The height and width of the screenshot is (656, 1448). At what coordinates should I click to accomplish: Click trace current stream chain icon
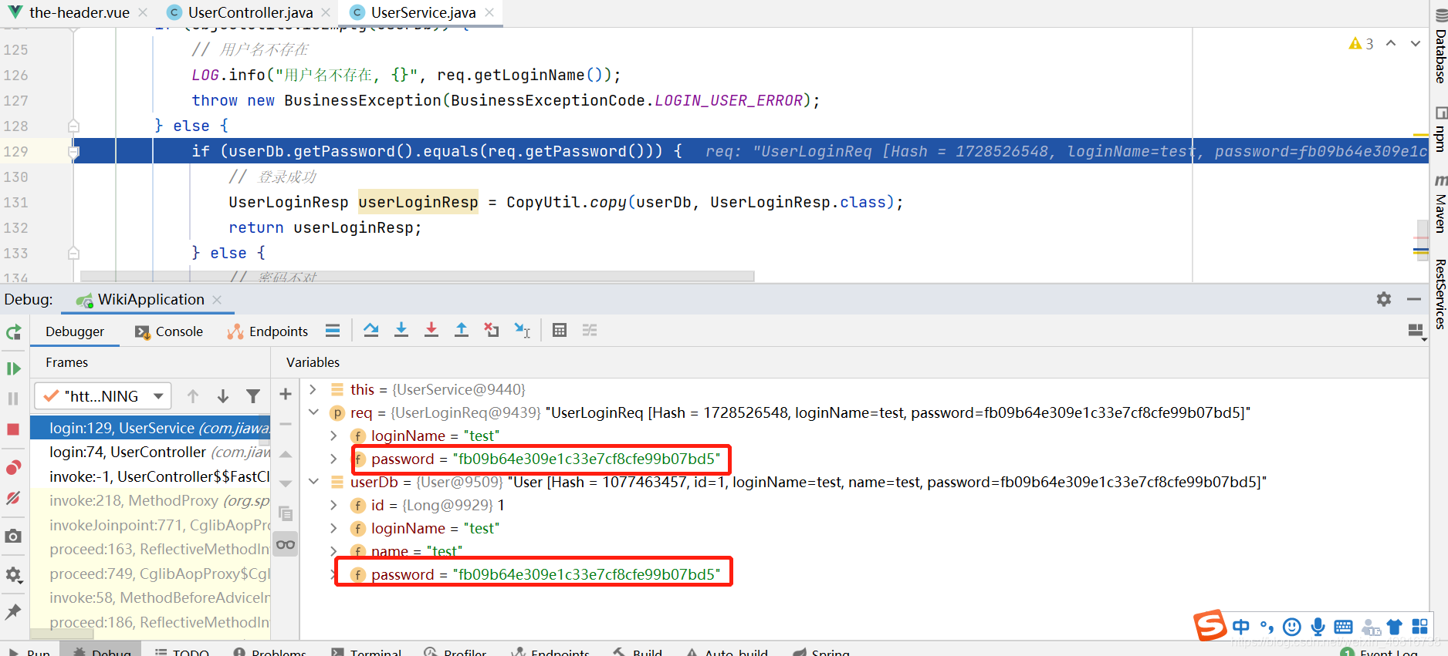coord(590,331)
